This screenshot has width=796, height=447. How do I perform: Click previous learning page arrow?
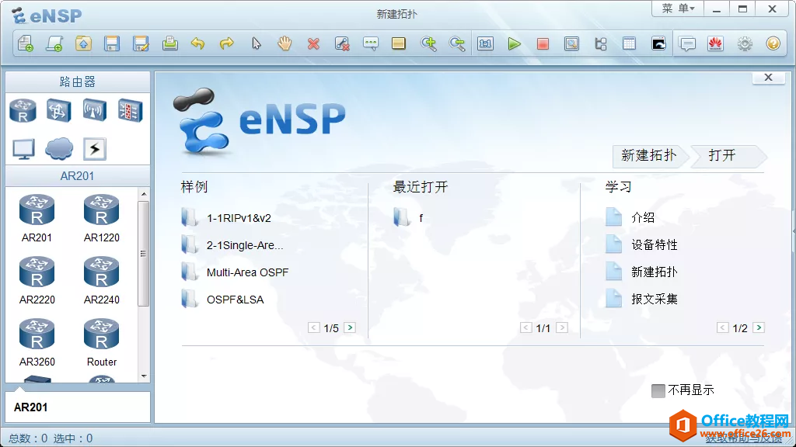(x=723, y=328)
